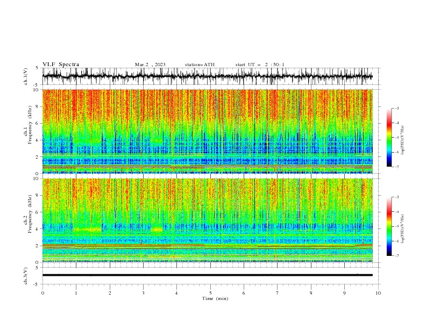The height and width of the screenshot is (329, 426).
Task: Select the date text "Mar.2 , 2023"
Action: [150, 65]
